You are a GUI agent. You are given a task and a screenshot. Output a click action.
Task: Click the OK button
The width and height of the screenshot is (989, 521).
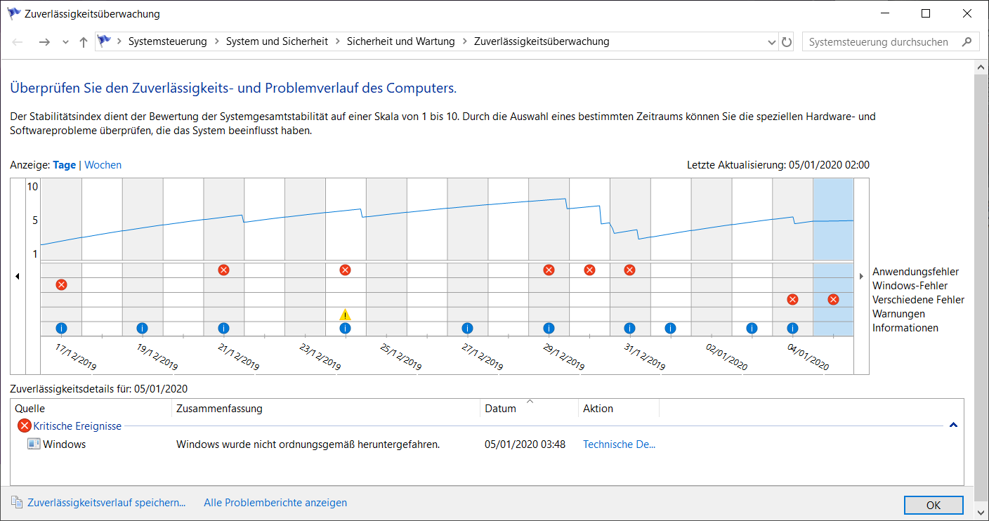(933, 505)
